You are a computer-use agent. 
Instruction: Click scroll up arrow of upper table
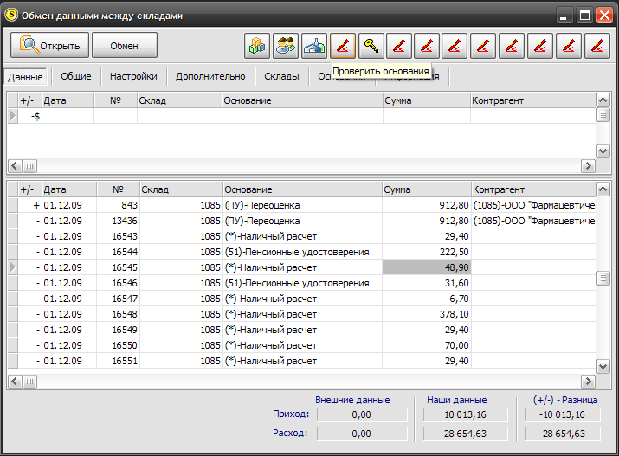point(603,100)
